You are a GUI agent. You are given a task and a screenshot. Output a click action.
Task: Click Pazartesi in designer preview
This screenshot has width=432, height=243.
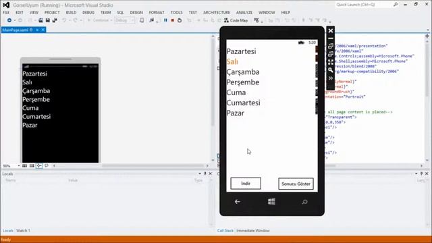34,74
